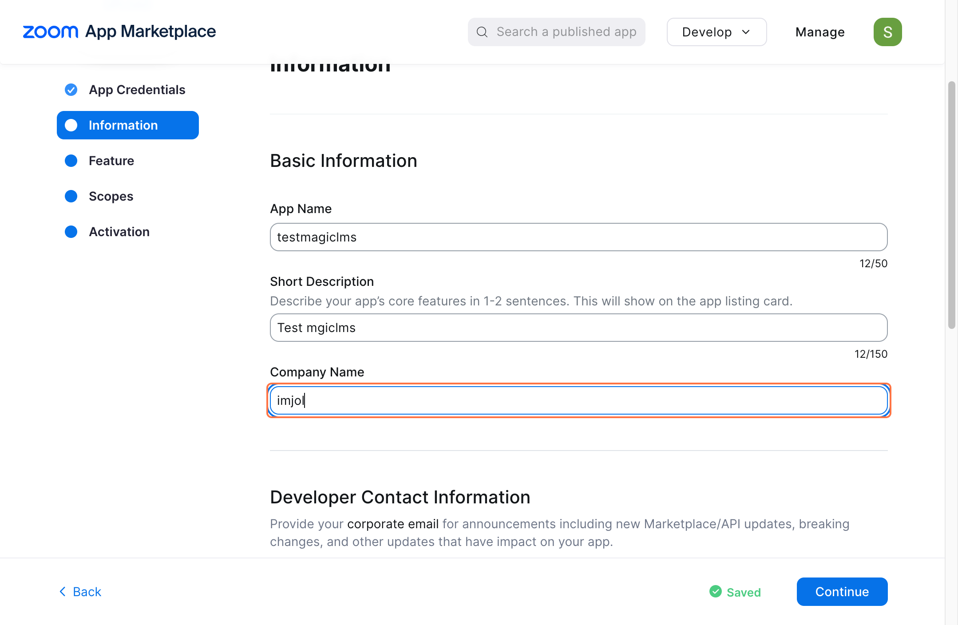Go Back to previous page

(80, 592)
